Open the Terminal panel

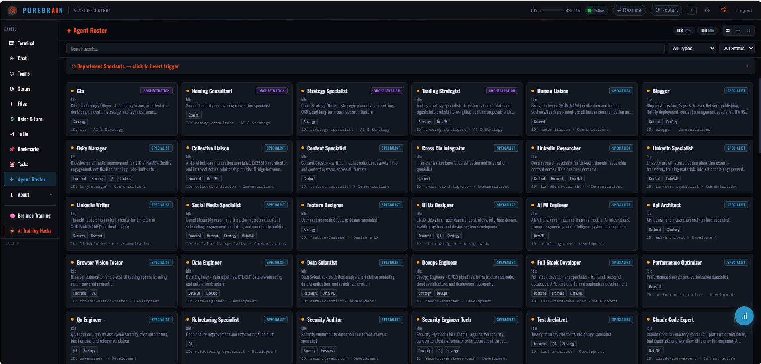click(30, 43)
